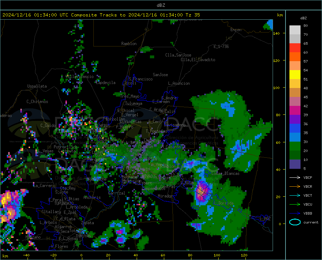This screenshot has width=322, height=260.
Task: Click the Potrerillos map label
Action: 65,147
